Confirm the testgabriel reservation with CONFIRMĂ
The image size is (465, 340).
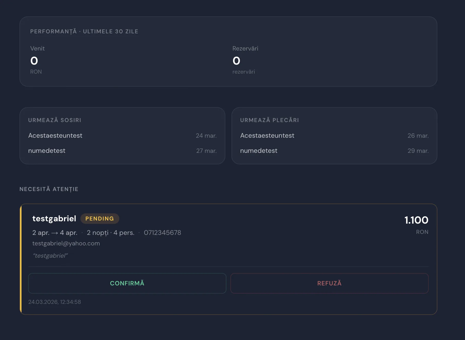(127, 283)
